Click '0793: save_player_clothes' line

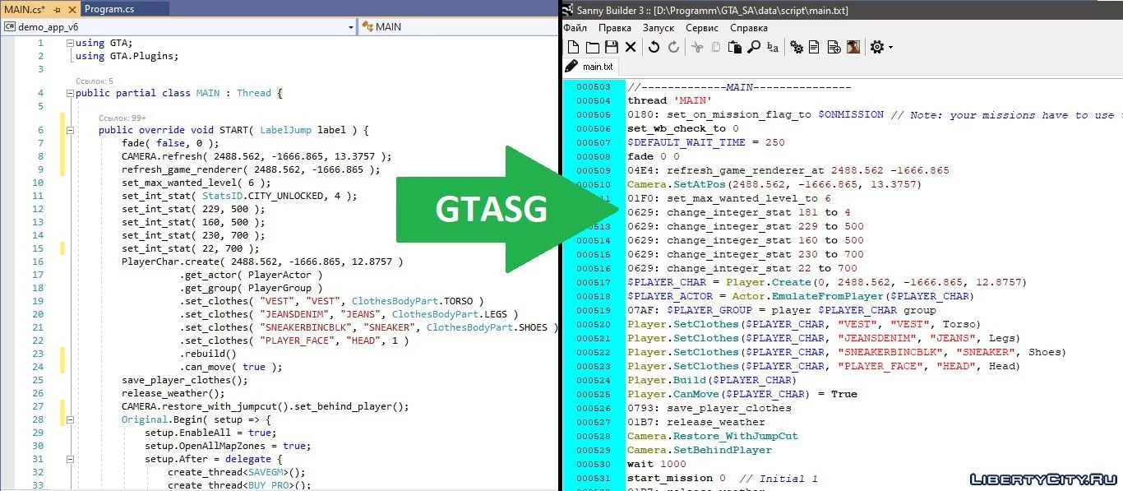tap(709, 408)
